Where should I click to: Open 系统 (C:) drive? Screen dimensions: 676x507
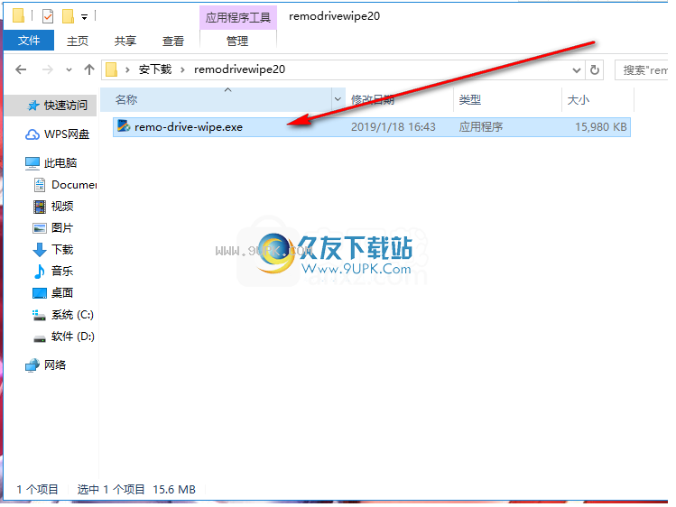click(x=72, y=315)
